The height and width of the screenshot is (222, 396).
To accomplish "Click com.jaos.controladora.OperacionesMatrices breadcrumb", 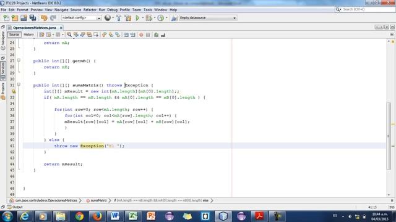I will (46, 200).
